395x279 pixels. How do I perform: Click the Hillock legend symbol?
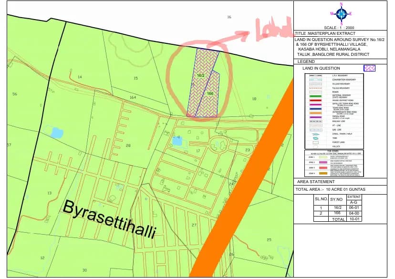[x=315, y=146]
